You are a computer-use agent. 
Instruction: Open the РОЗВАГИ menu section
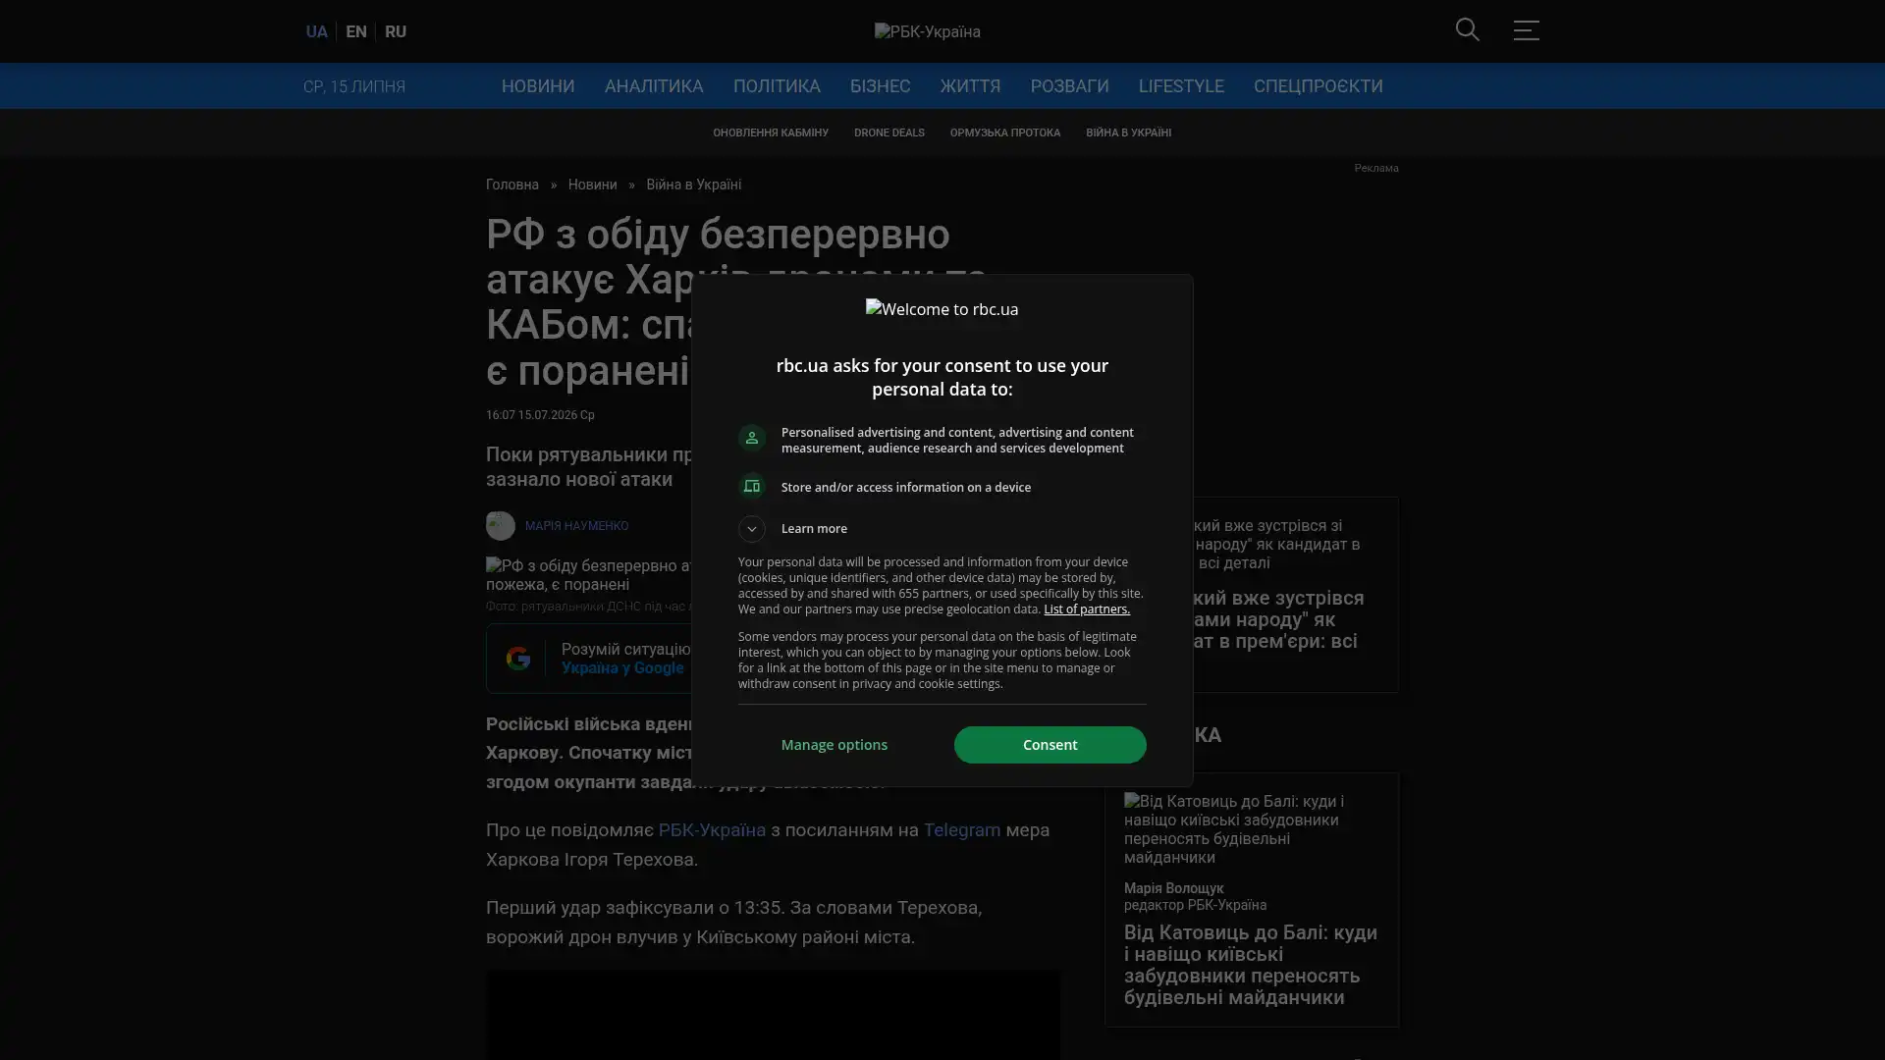(1069, 86)
